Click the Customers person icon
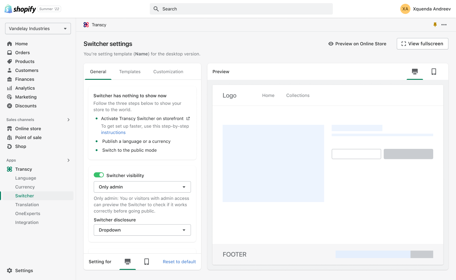The image size is (456, 280). pos(9,70)
